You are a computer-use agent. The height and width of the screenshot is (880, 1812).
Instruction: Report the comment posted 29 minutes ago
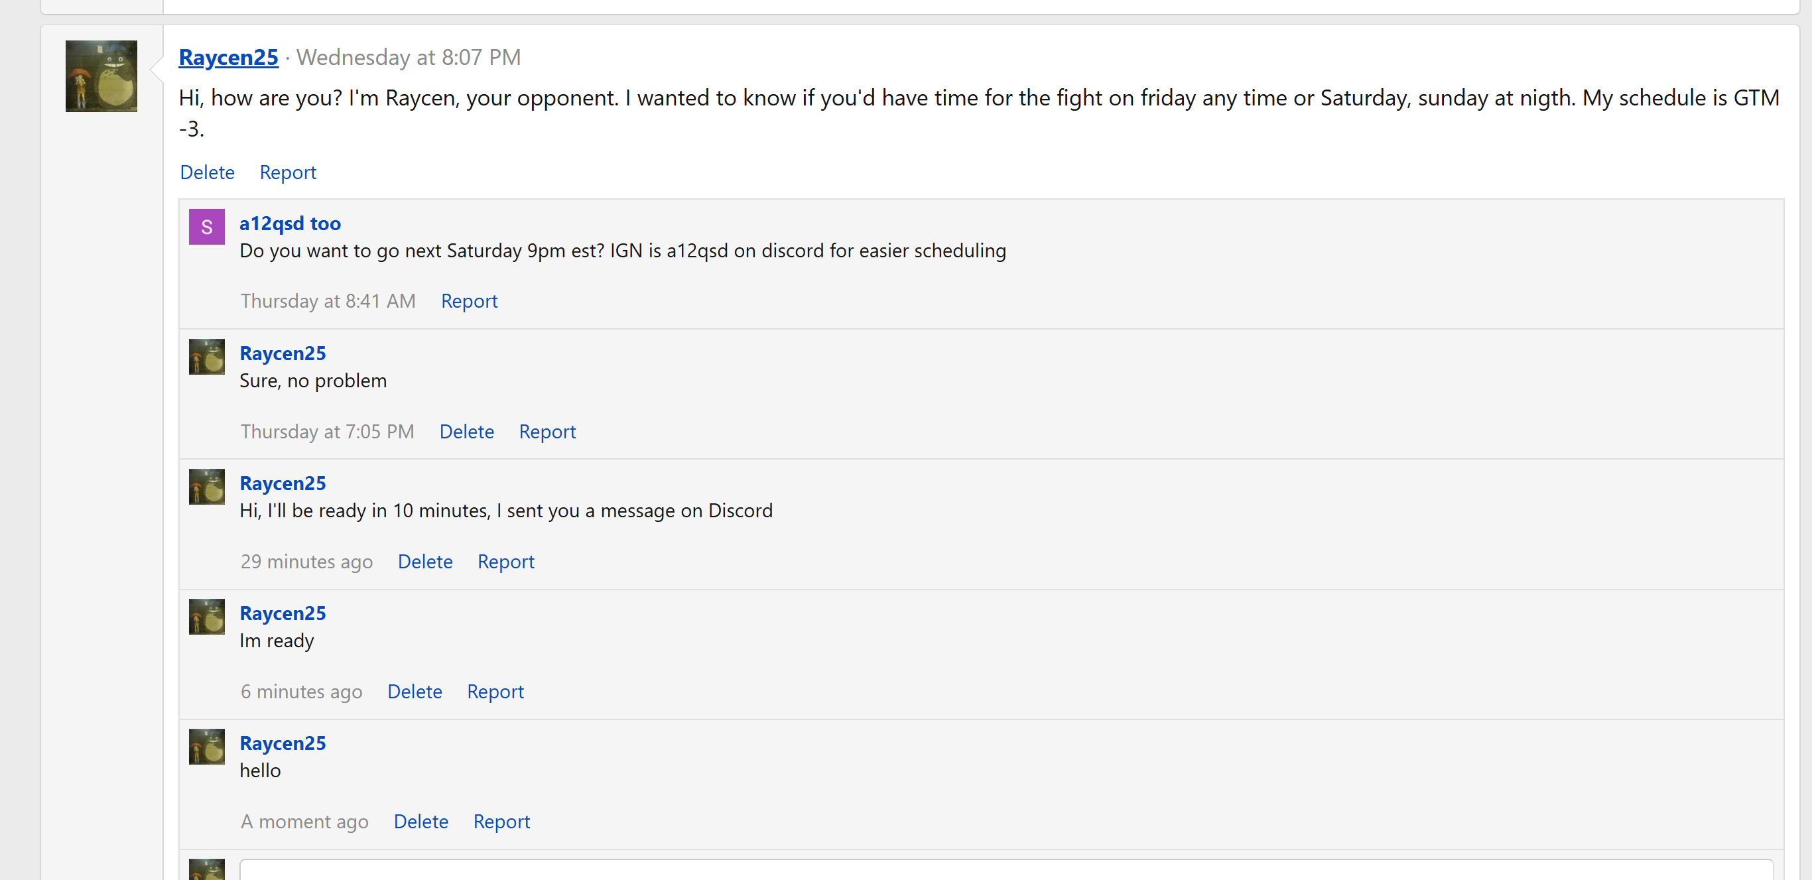(506, 561)
